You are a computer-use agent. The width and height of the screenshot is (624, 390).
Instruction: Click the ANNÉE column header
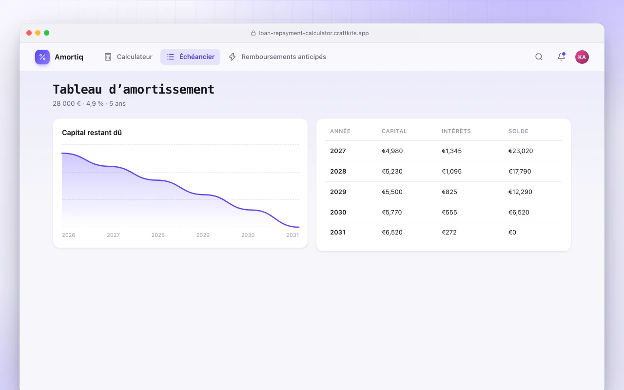click(340, 131)
